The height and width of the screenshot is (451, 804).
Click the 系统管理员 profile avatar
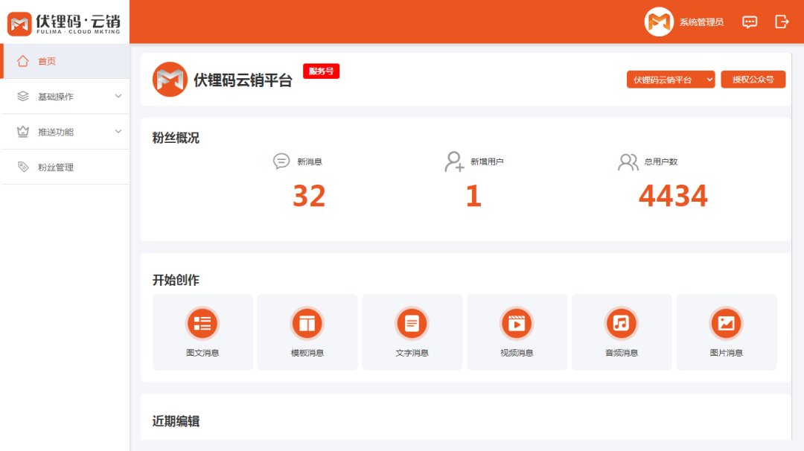click(x=658, y=22)
